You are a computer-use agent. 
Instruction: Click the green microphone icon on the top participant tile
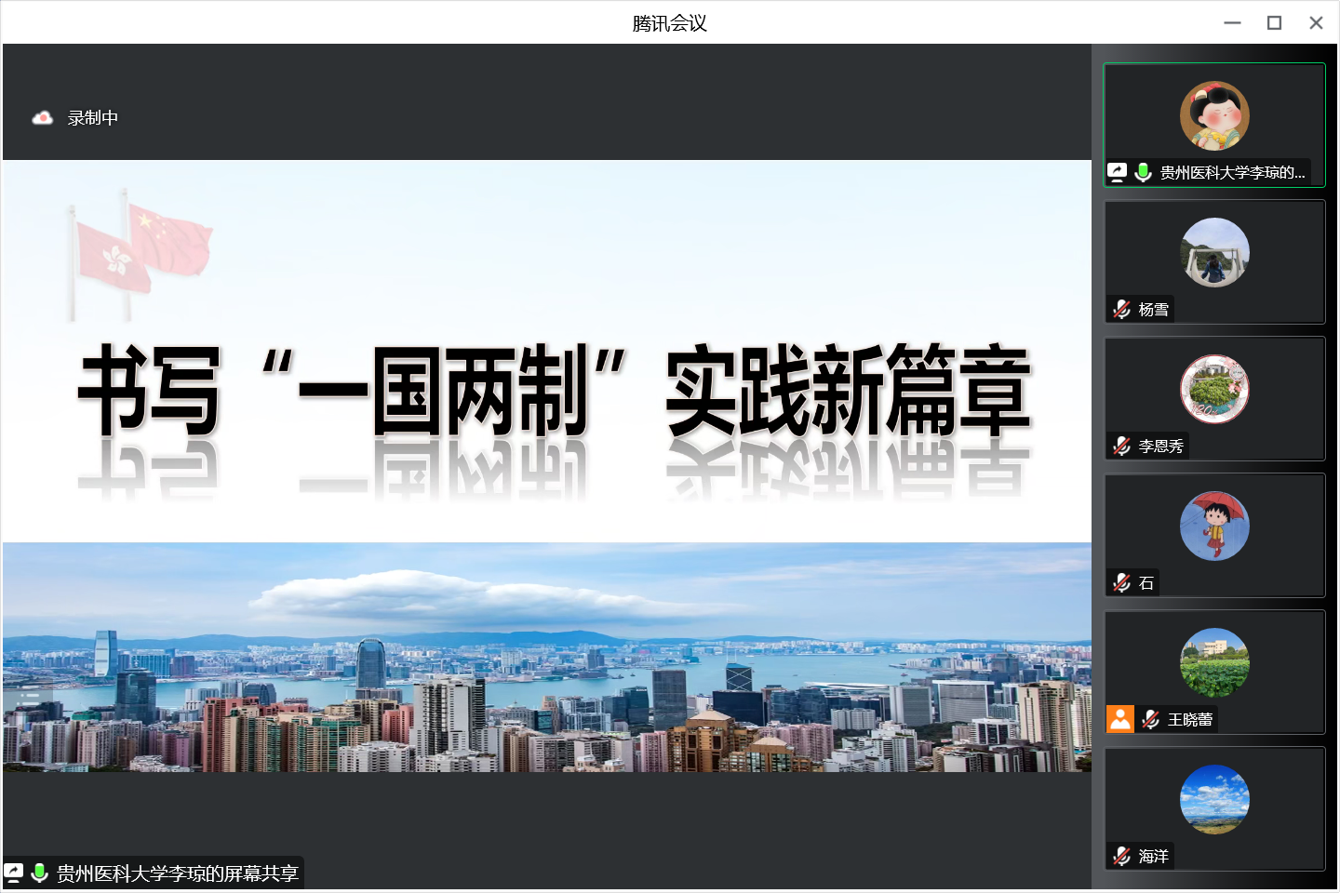(x=1144, y=172)
